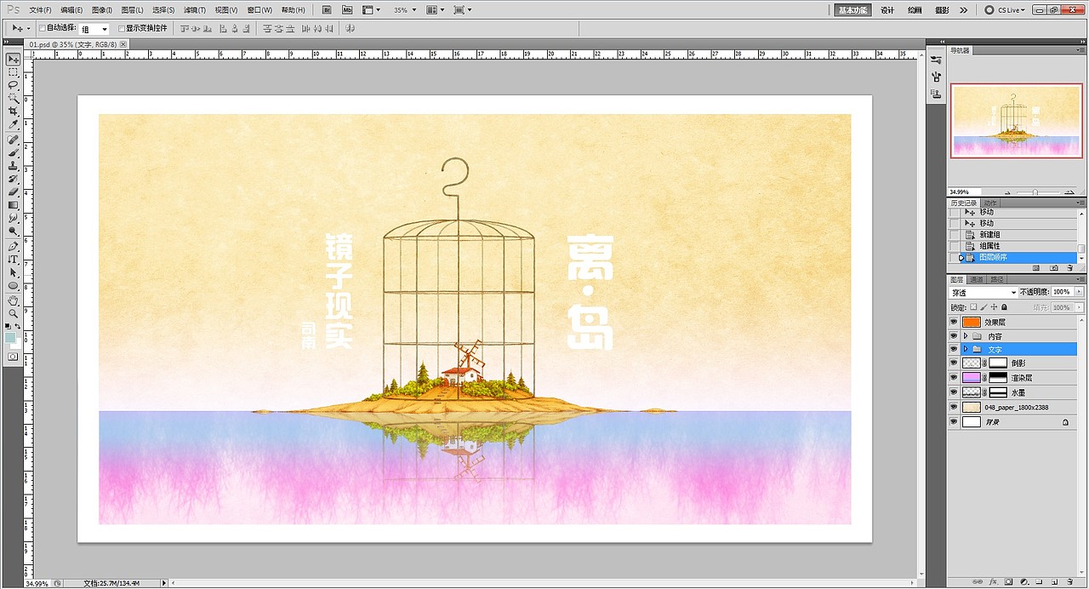1089x589 pixels.
Task: Click the 效果层 orange layer thumbnail
Action: (x=972, y=323)
